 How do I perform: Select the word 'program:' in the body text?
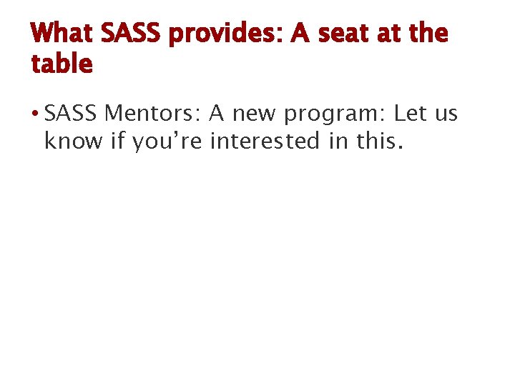point(334,115)
